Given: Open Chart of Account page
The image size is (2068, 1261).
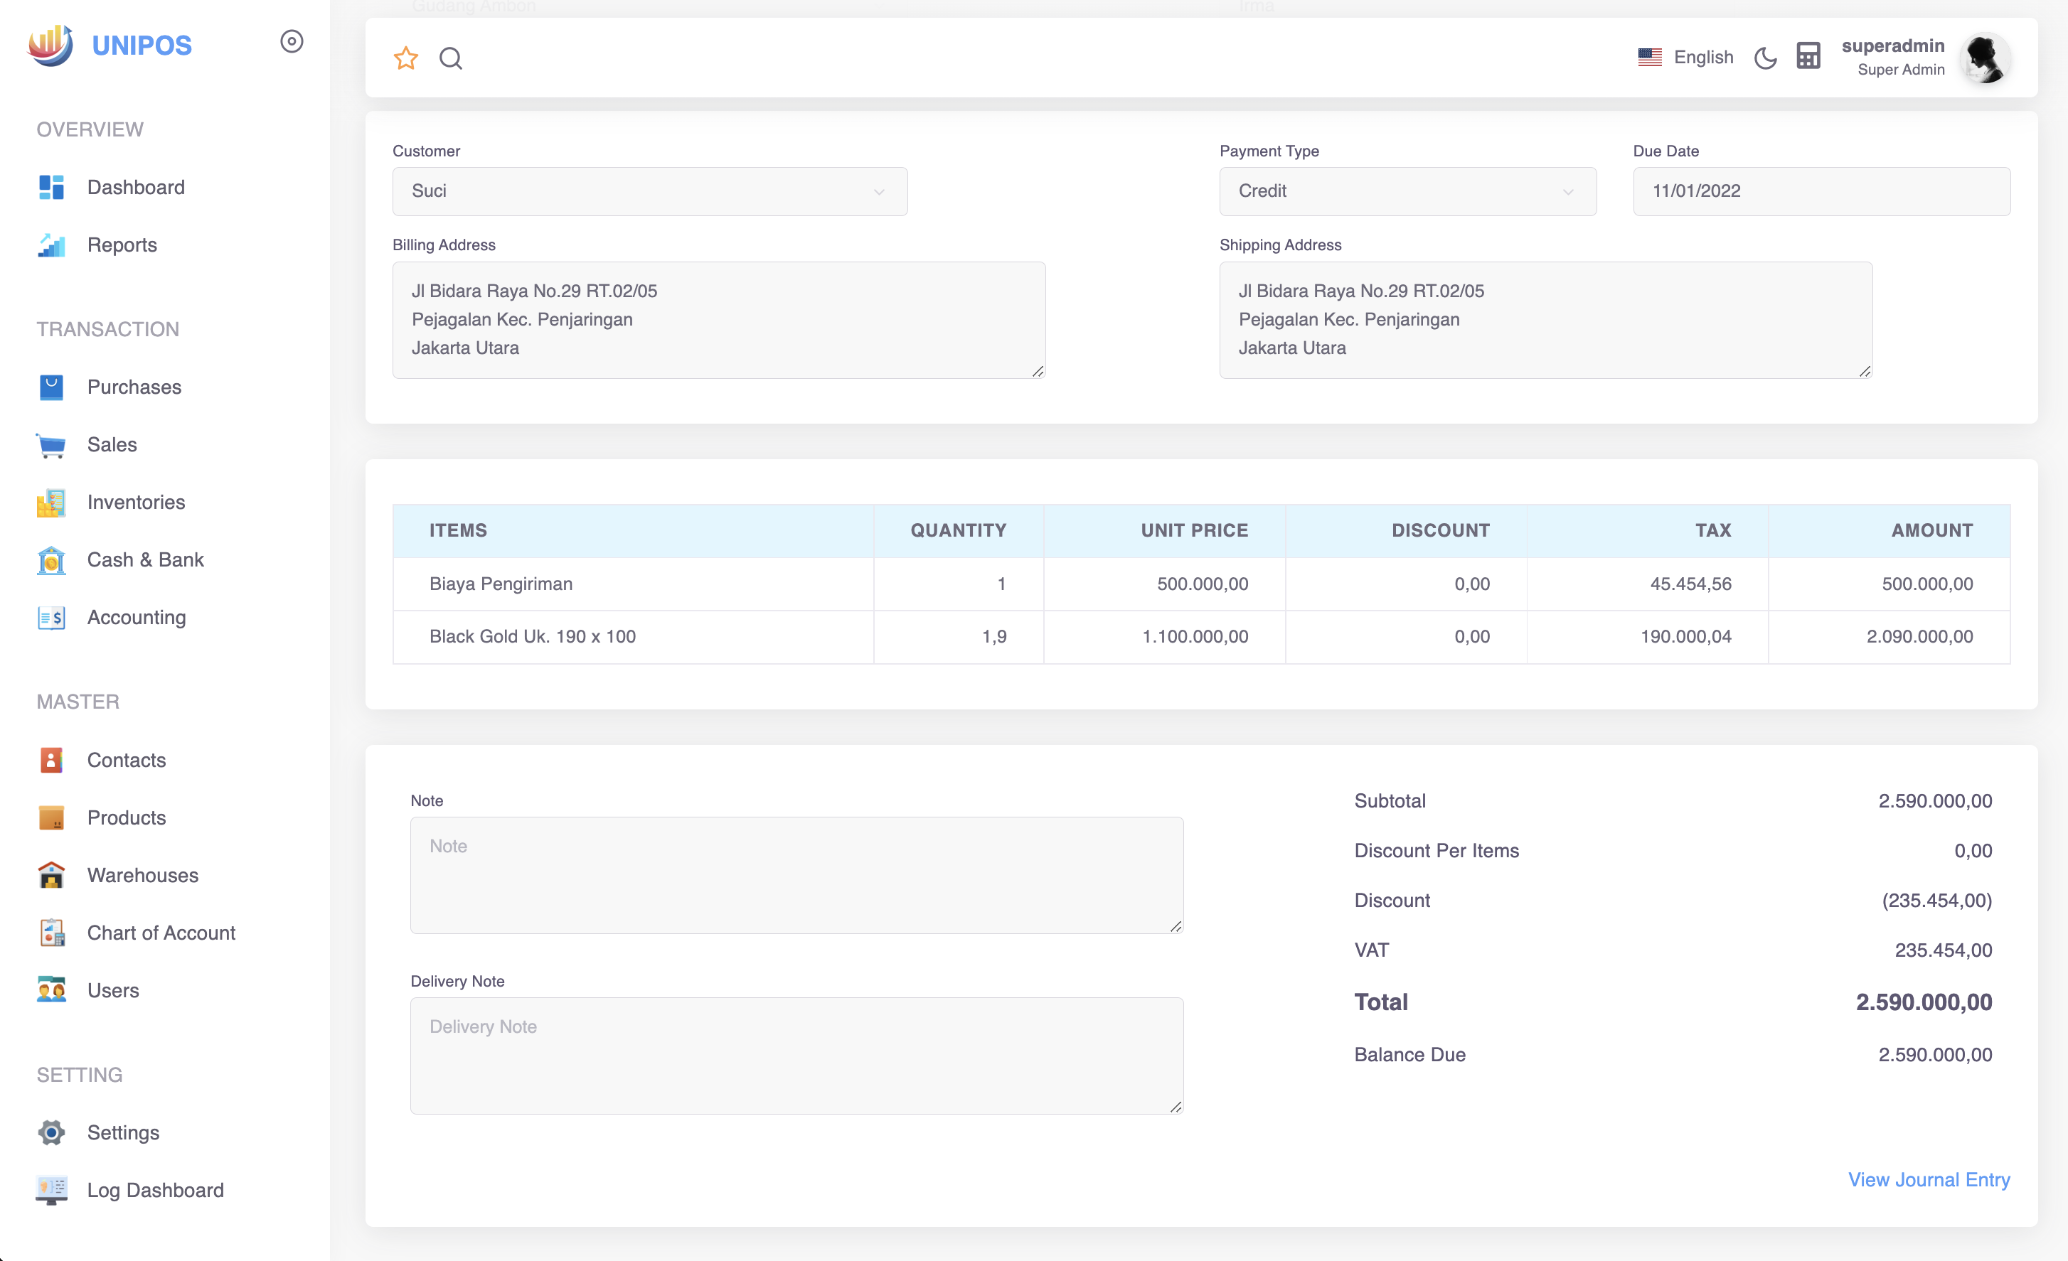Looking at the screenshot, I should pyautogui.click(x=161, y=933).
